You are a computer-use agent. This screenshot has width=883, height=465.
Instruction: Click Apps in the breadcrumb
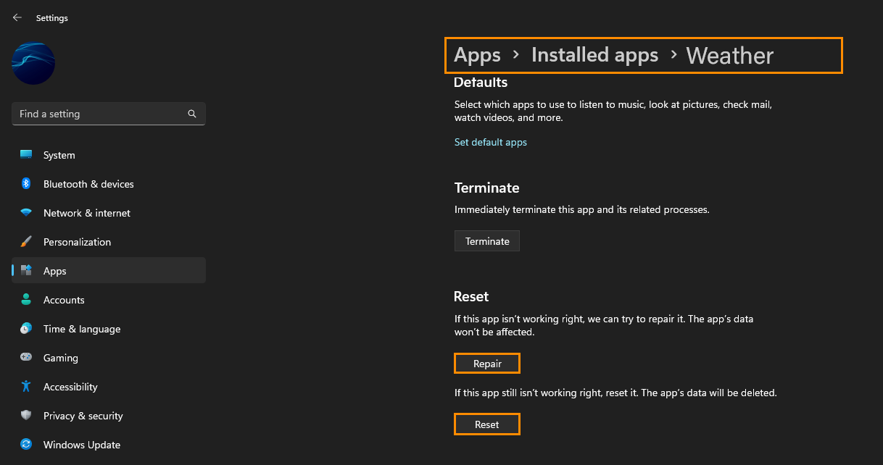pyautogui.click(x=477, y=55)
